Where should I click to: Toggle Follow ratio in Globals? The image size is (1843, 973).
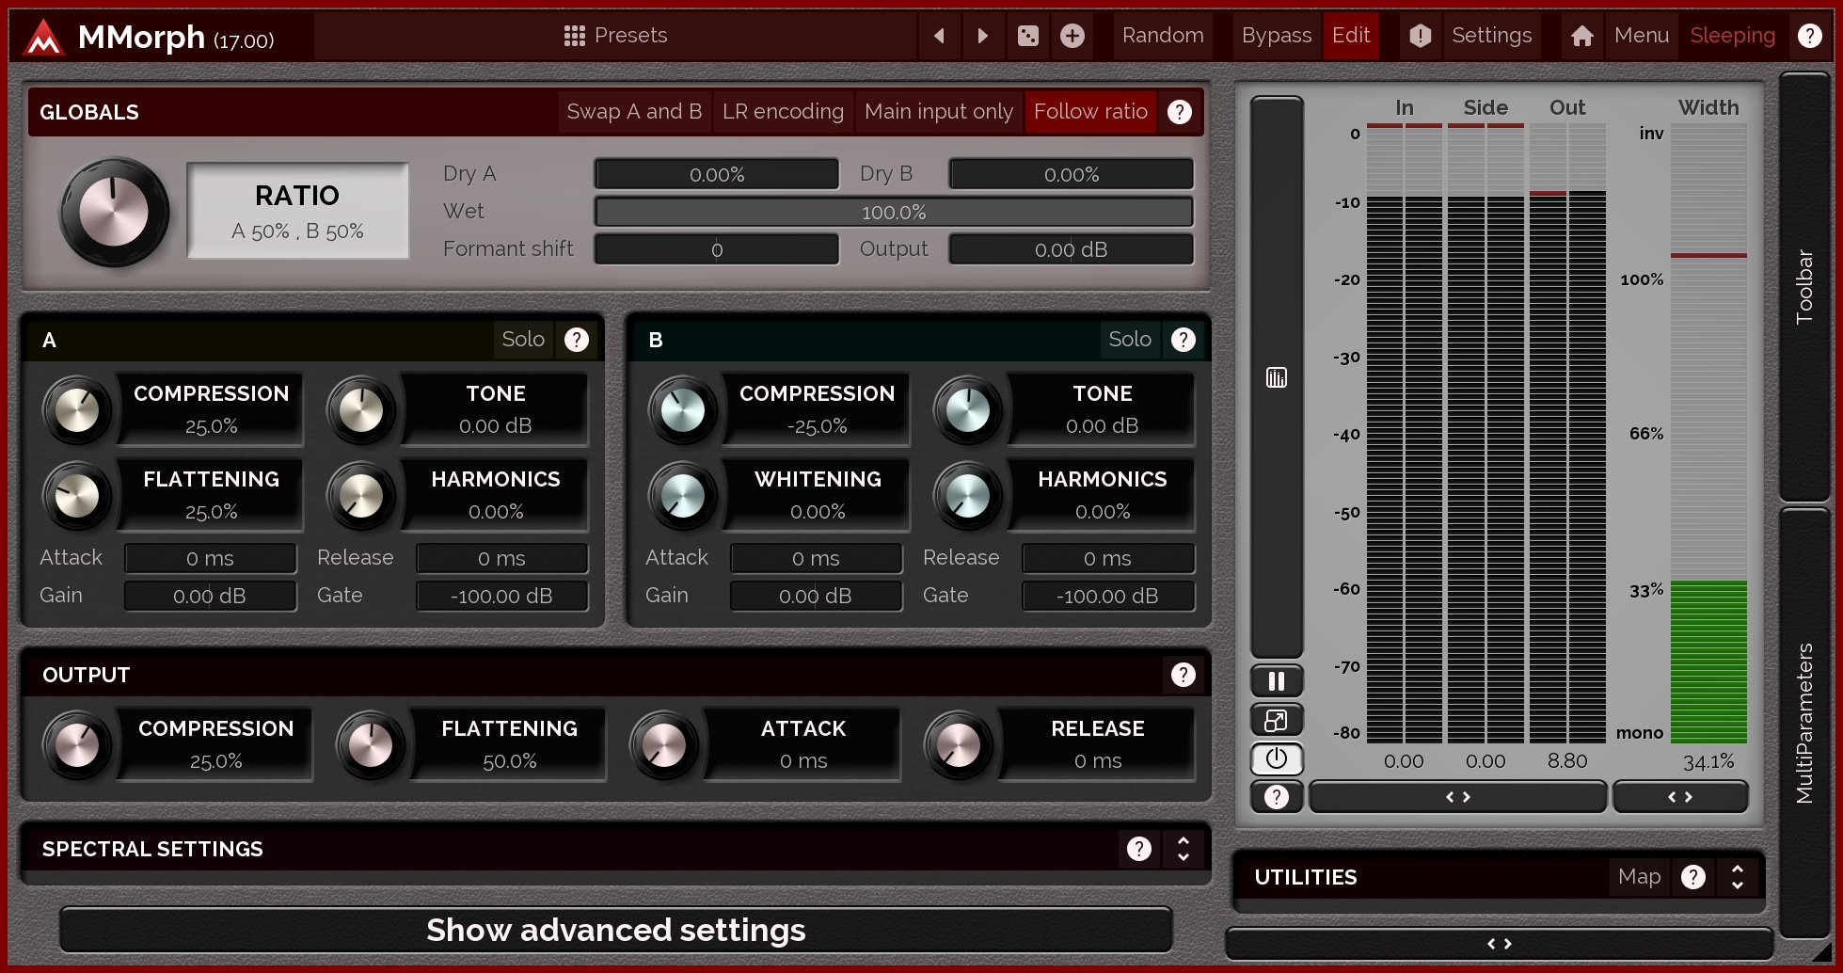point(1089,112)
